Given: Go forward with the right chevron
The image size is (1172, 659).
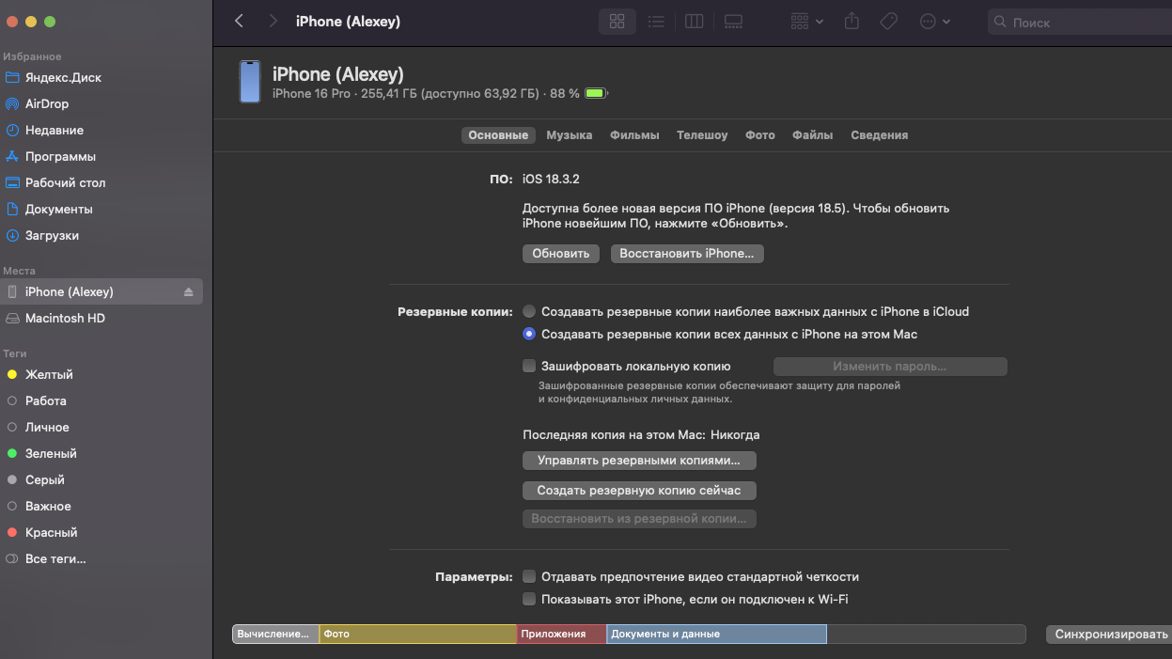Looking at the screenshot, I should coord(273,21).
